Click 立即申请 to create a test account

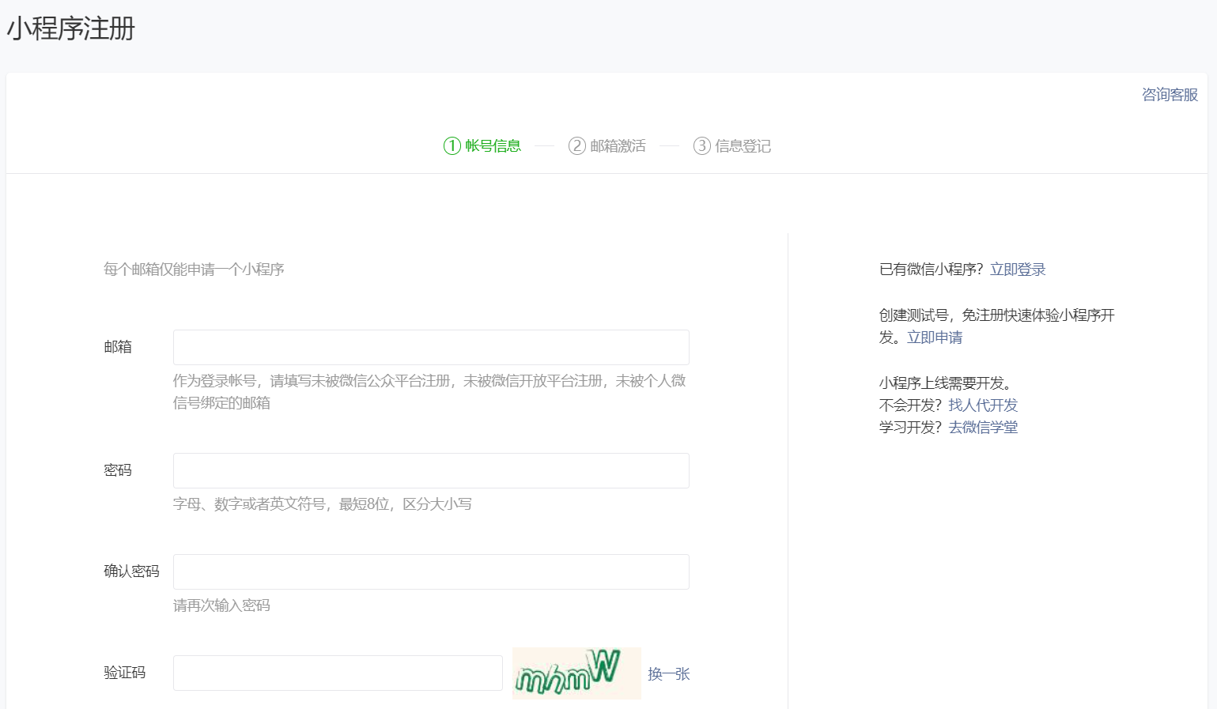[x=935, y=338]
